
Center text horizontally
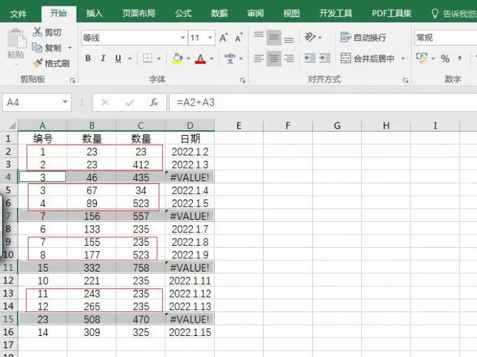[274, 58]
